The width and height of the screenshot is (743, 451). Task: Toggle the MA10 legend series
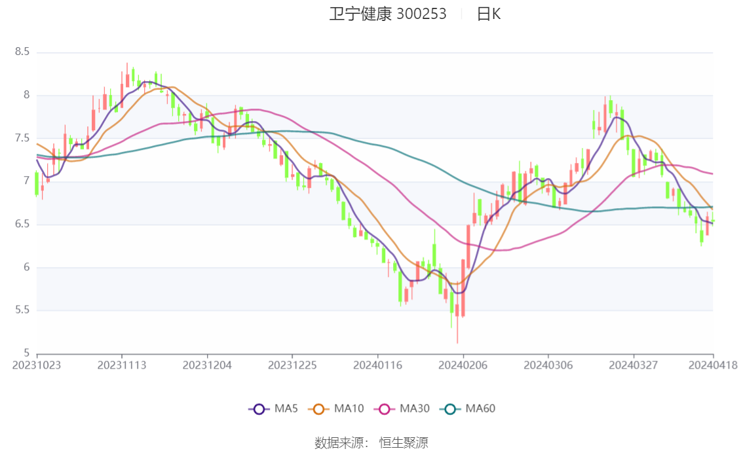point(336,409)
